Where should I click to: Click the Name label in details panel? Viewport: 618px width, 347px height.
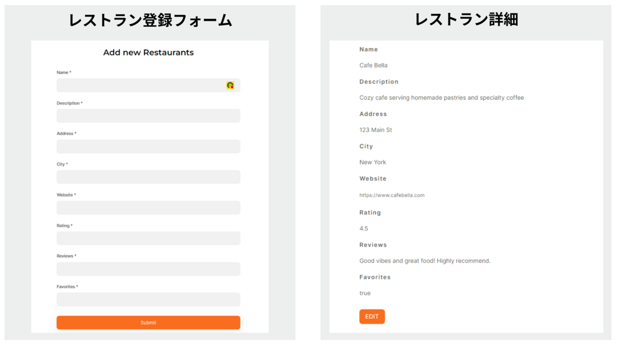tap(369, 49)
